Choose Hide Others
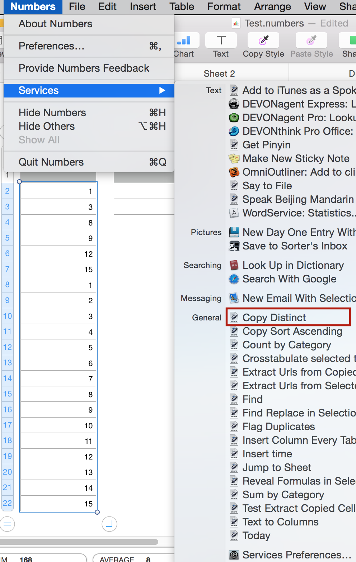The height and width of the screenshot is (562, 356). pos(89,126)
